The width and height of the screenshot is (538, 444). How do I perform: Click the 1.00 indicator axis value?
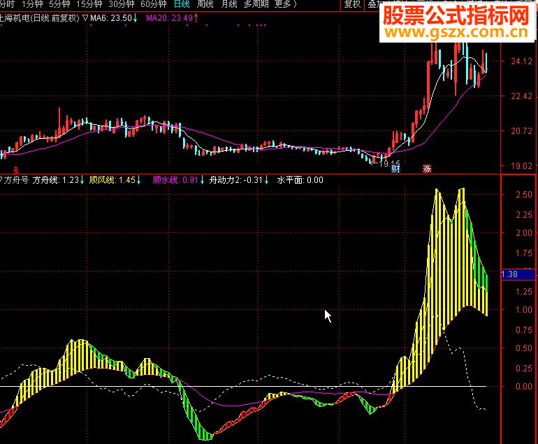pos(524,309)
